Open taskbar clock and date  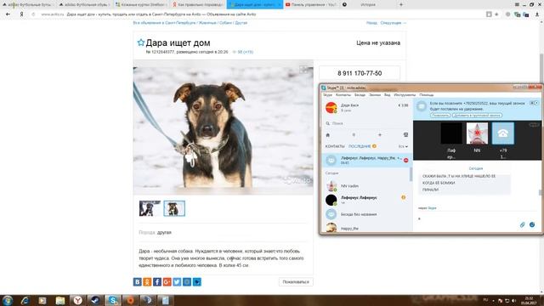[529, 300]
